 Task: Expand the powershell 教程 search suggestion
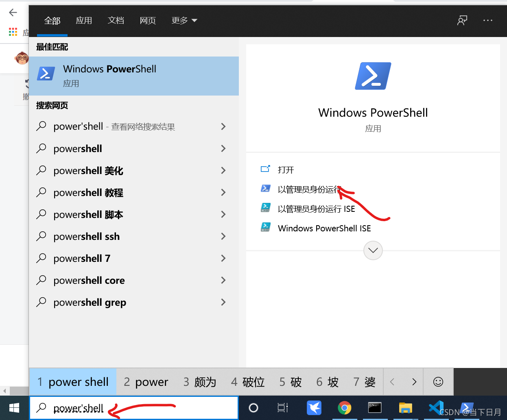tap(223, 192)
